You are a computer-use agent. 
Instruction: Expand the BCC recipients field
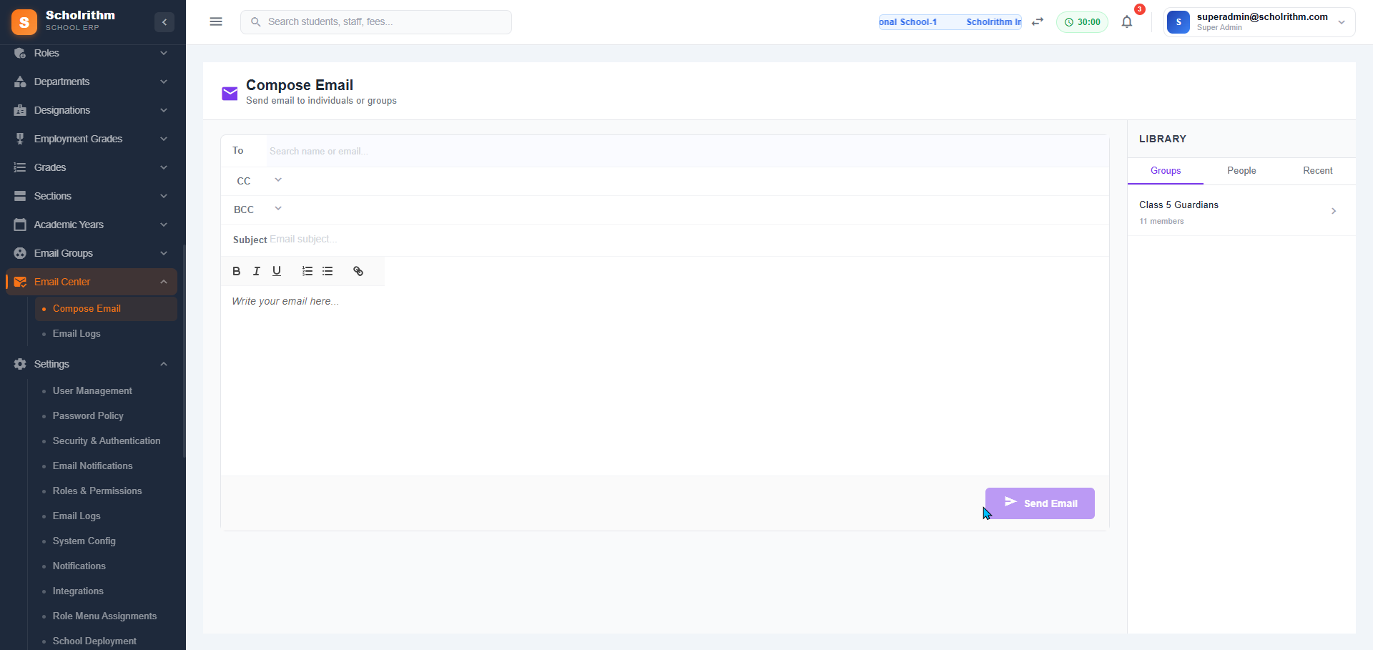pyautogui.click(x=278, y=208)
